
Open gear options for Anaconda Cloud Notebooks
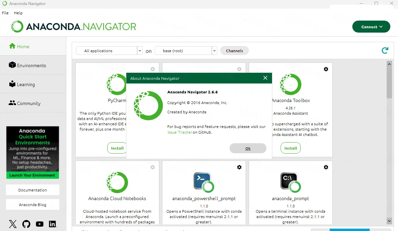tap(153, 167)
